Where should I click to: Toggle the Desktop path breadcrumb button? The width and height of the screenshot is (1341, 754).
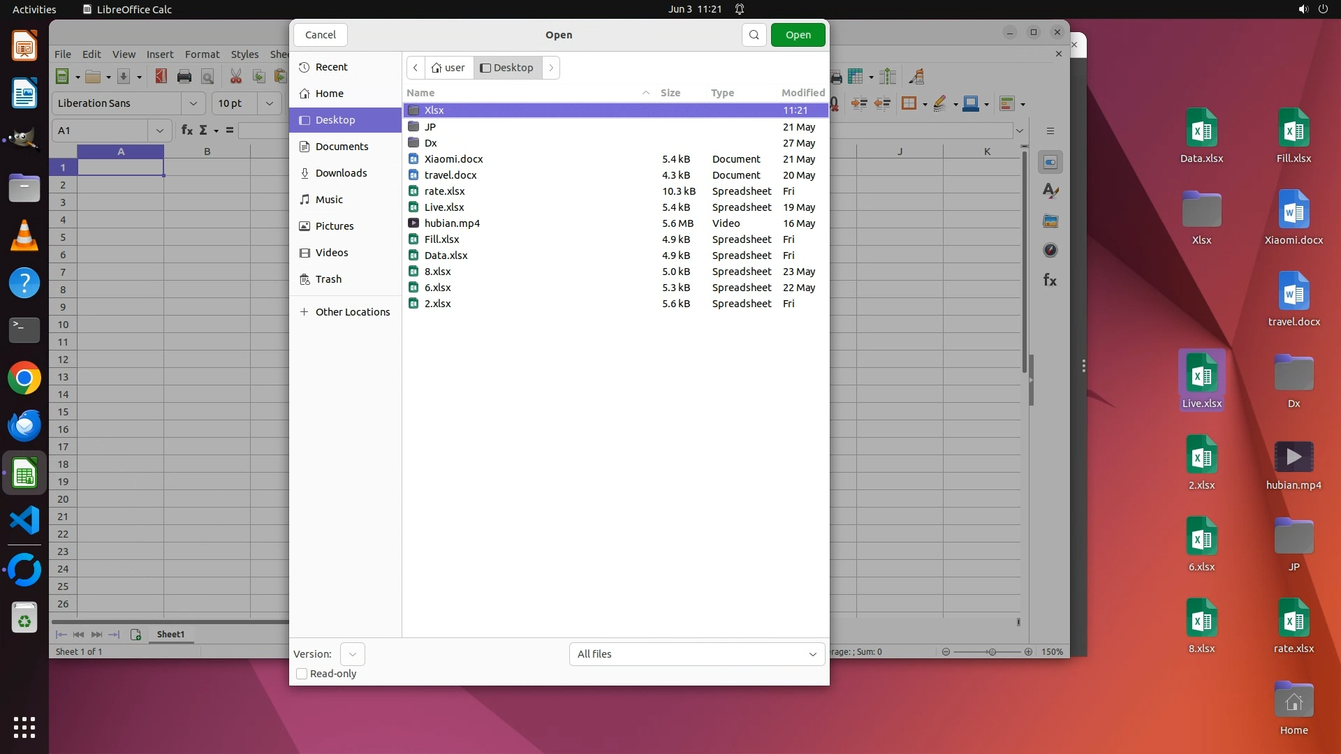click(508, 68)
